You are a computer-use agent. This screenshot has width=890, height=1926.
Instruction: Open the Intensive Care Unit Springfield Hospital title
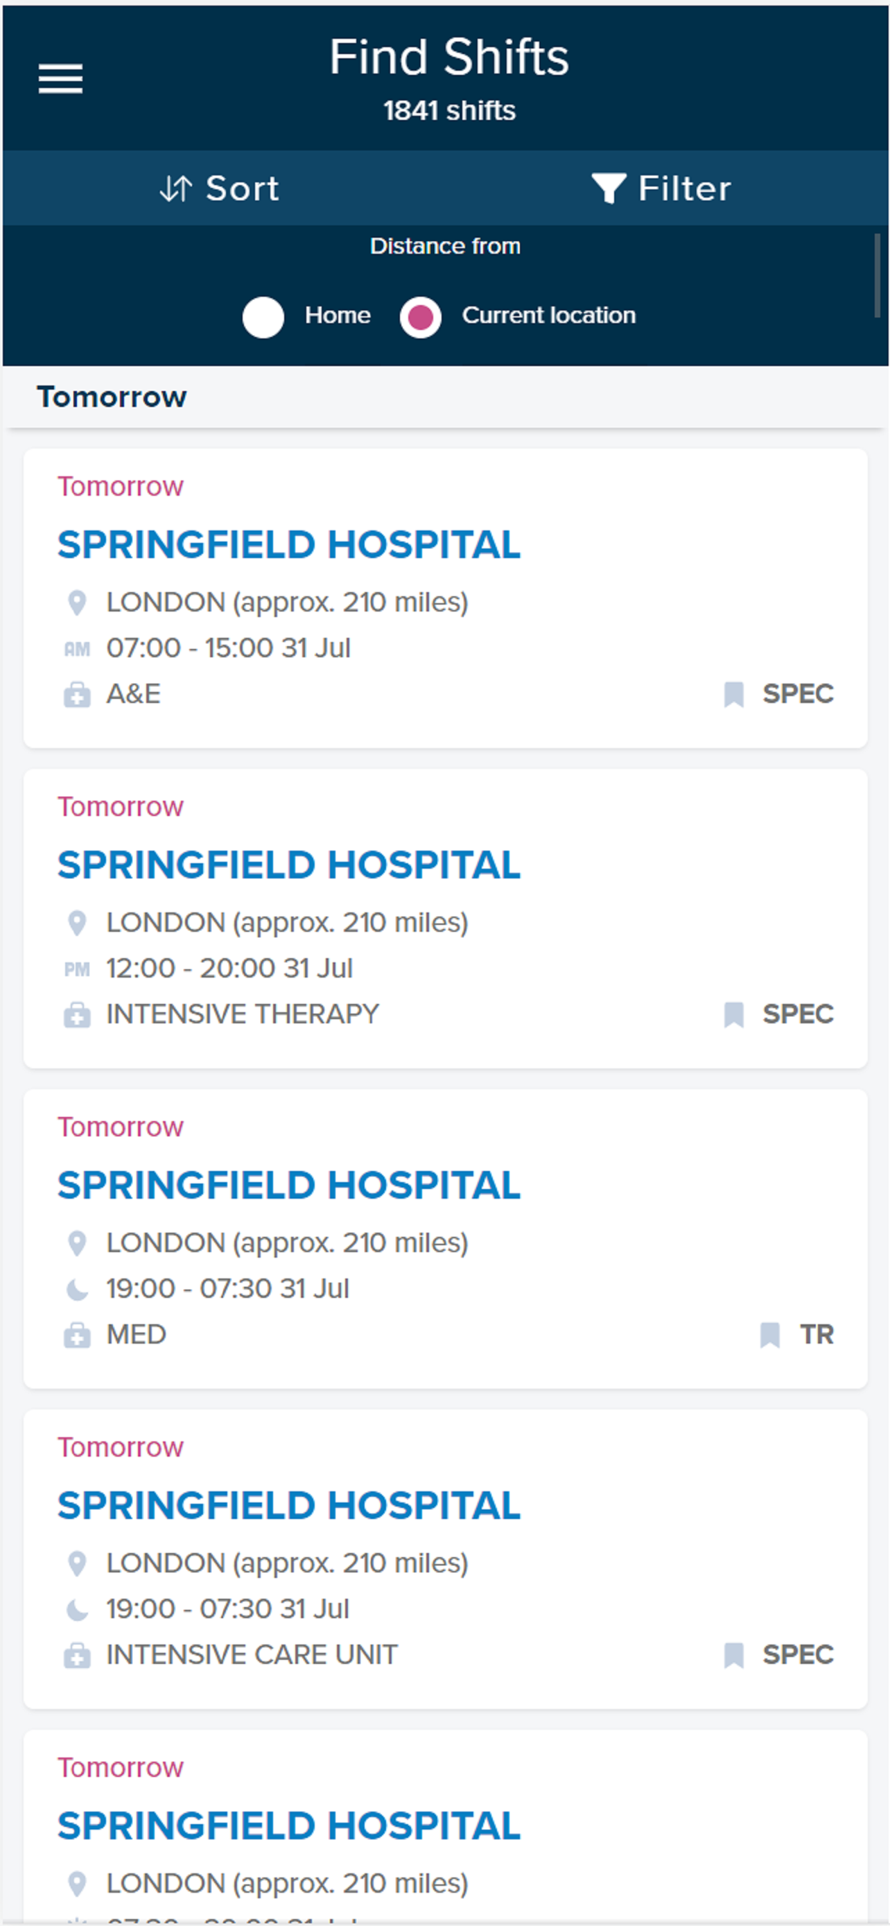pyautogui.click(x=288, y=1505)
